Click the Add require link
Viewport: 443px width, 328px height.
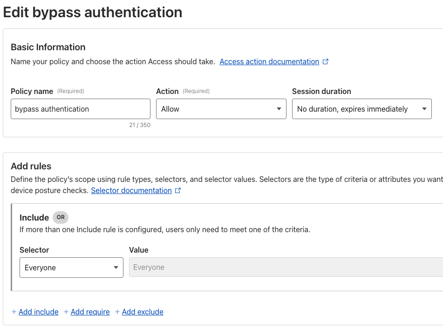[90, 312]
